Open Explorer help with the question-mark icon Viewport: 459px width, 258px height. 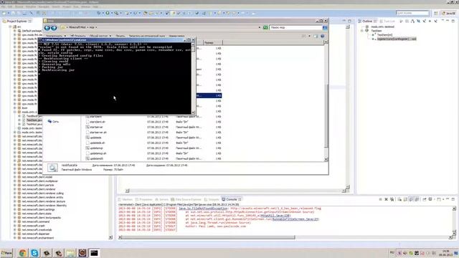point(322,36)
